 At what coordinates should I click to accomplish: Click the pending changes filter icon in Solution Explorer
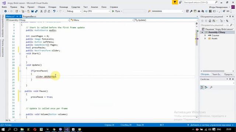tap(221, 21)
